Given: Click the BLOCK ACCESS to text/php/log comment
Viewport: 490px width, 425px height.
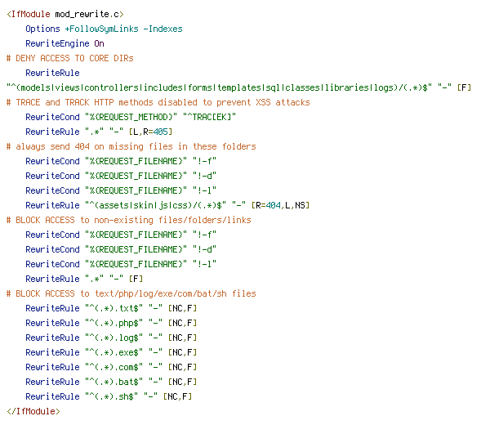Looking at the screenshot, I should point(131,293).
